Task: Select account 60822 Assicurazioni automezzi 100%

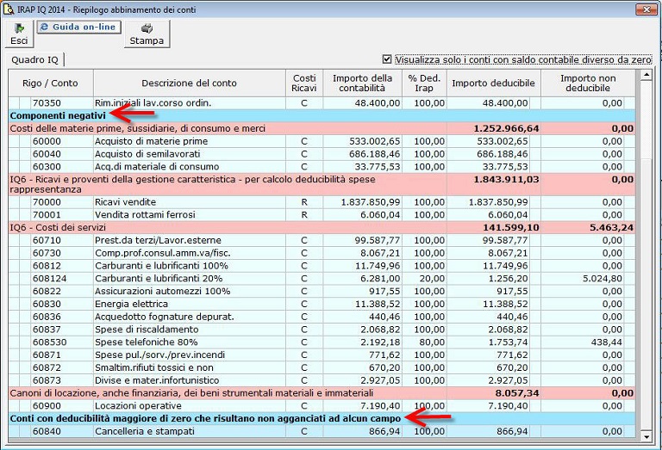Action: pyautogui.click(x=322, y=291)
